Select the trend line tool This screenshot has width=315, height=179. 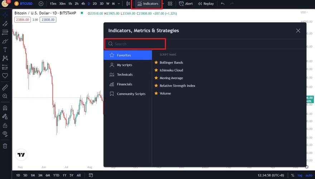[5, 24]
